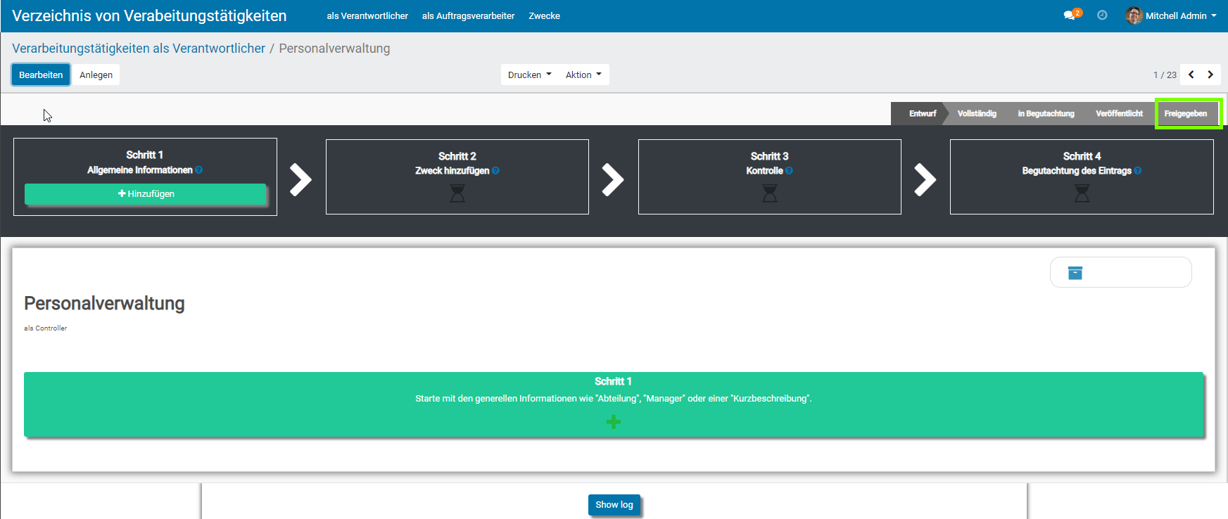Click green plus icon in Schritt 1 banner
The width and height of the screenshot is (1228, 519).
[x=613, y=421]
